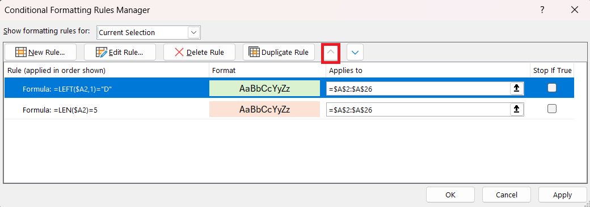The width and height of the screenshot is (590, 207).
Task: Open the dialog help question mark
Action: pyautogui.click(x=542, y=10)
